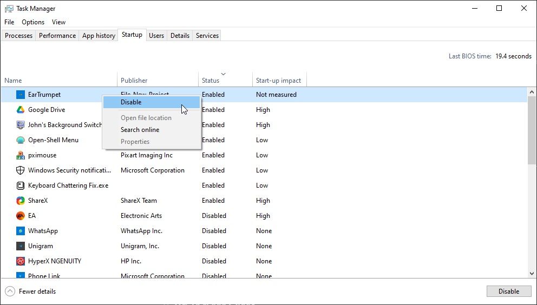Click the Unigram app icon

21,246
